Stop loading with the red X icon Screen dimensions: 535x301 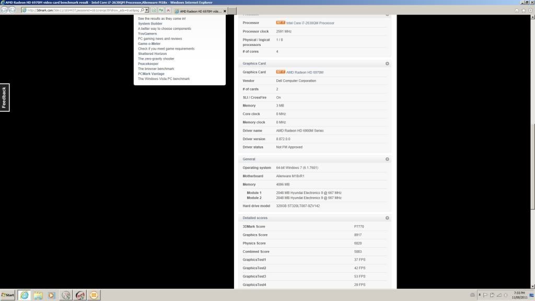pos(168,10)
